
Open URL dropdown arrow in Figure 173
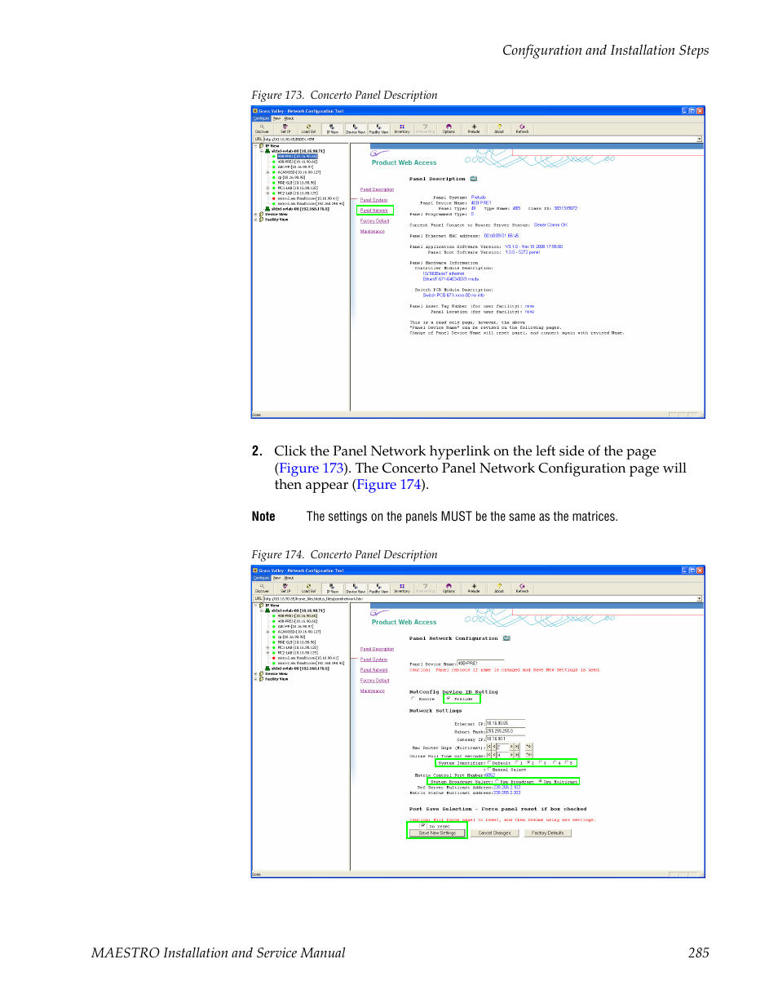700,139
